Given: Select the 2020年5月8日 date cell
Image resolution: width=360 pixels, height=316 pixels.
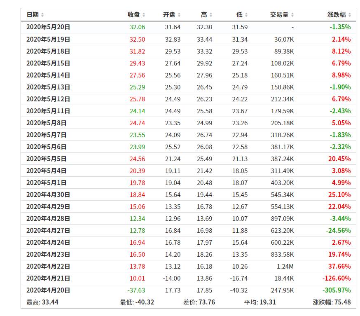Looking at the screenshot, I should [x=47, y=123].
